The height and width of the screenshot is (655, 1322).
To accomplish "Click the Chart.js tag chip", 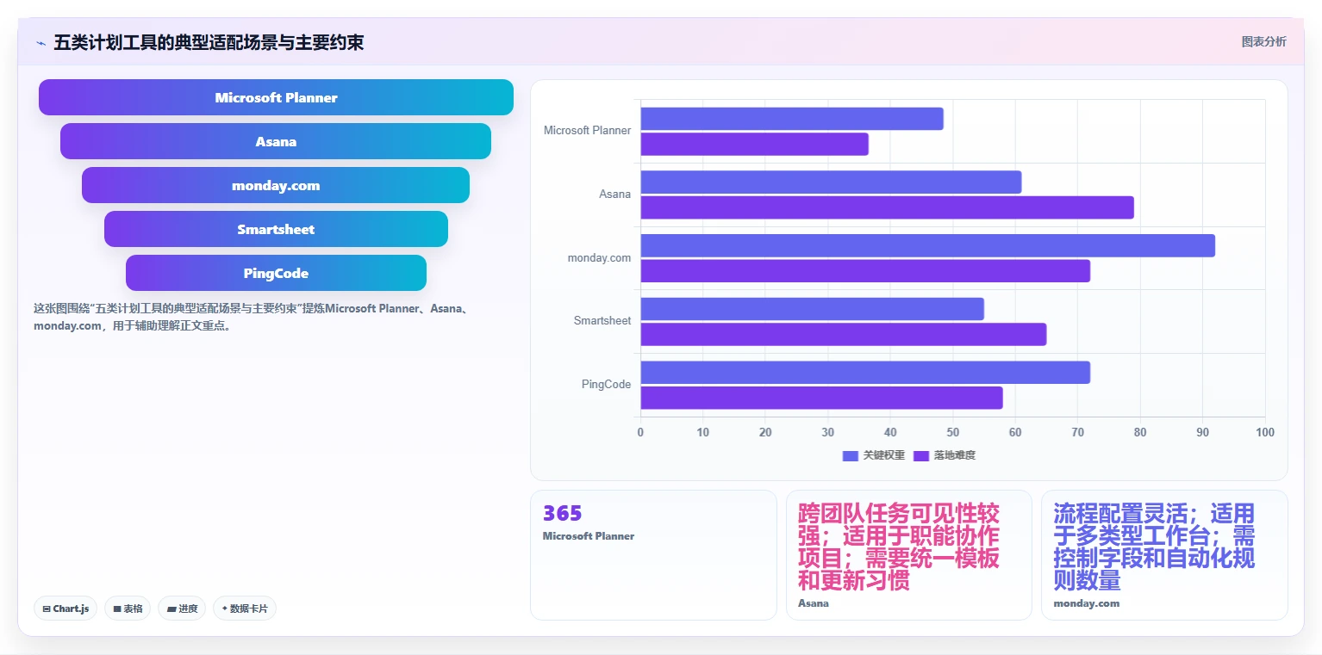I will pos(65,609).
